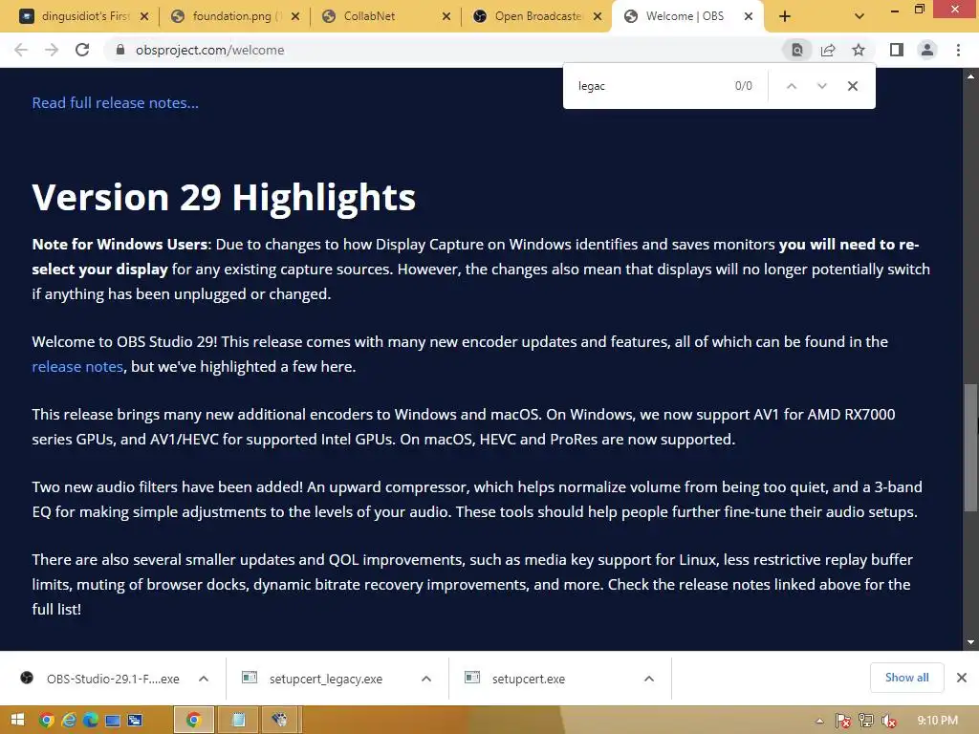This screenshot has width=979, height=734.
Task: Open a new tab
Action: click(x=785, y=16)
